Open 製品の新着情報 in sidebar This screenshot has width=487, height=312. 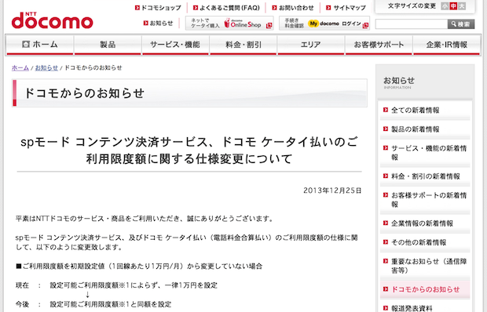(425, 129)
